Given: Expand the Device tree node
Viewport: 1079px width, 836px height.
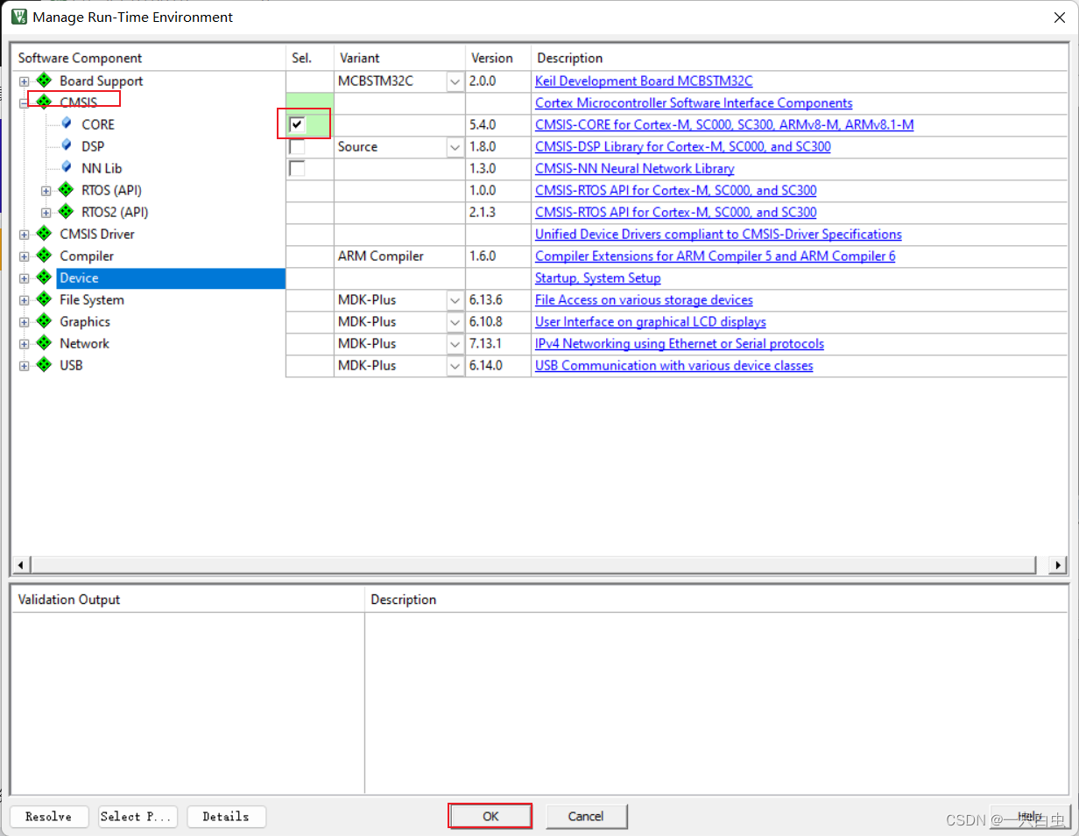Looking at the screenshot, I should (x=25, y=278).
